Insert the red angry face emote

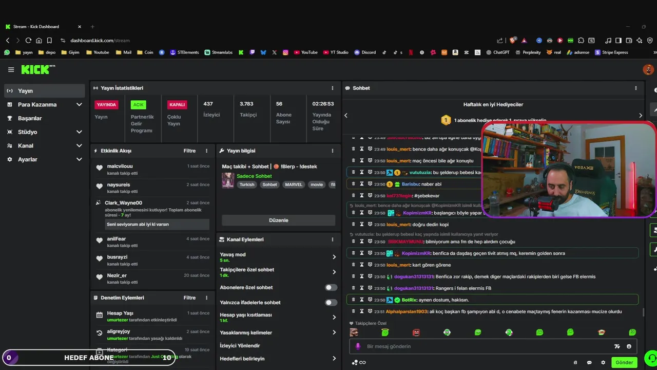(x=416, y=332)
